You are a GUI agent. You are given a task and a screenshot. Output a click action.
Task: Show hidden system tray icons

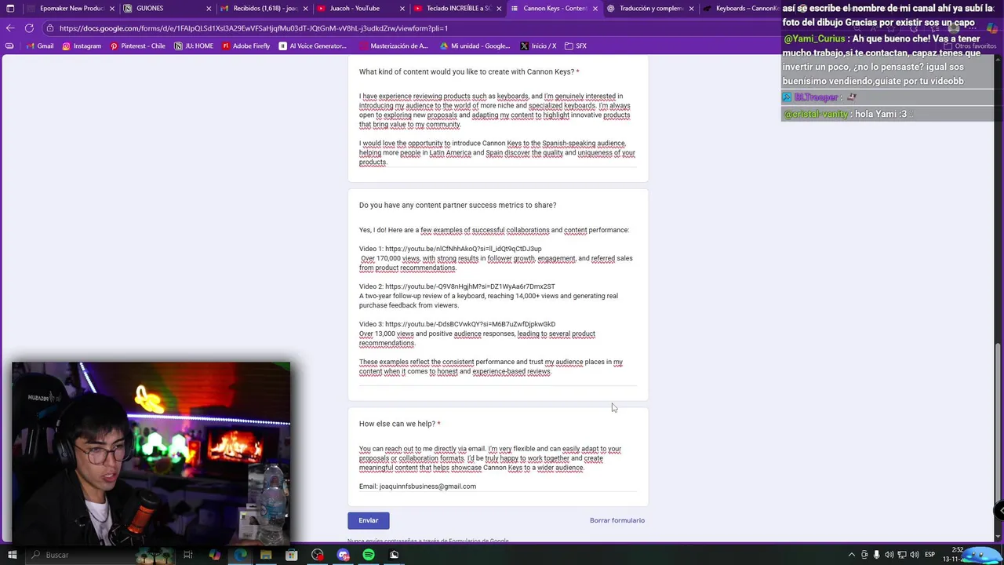pos(852,555)
